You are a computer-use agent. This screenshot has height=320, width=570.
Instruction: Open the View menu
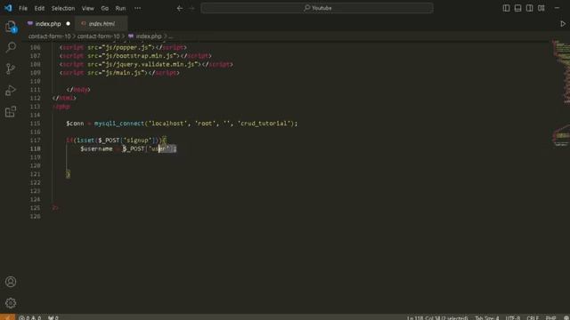click(x=87, y=8)
